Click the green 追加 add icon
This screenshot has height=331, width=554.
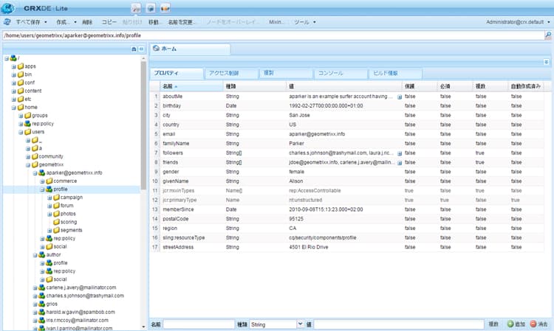pyautogui.click(x=510, y=324)
